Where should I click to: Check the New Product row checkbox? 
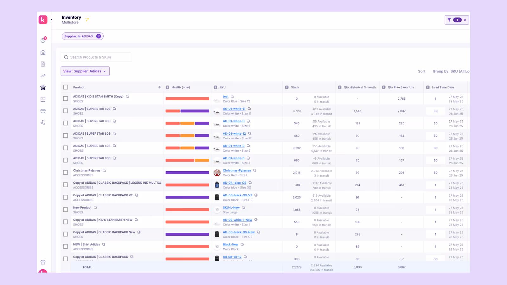tap(66, 210)
